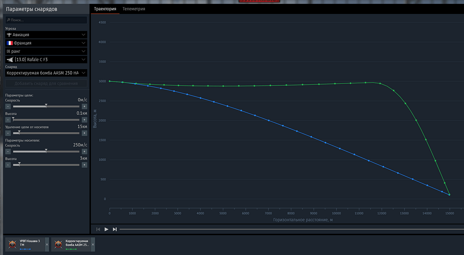Increase carrier Высота with plus button
This screenshot has height=255, width=464.
[x=84, y=165]
